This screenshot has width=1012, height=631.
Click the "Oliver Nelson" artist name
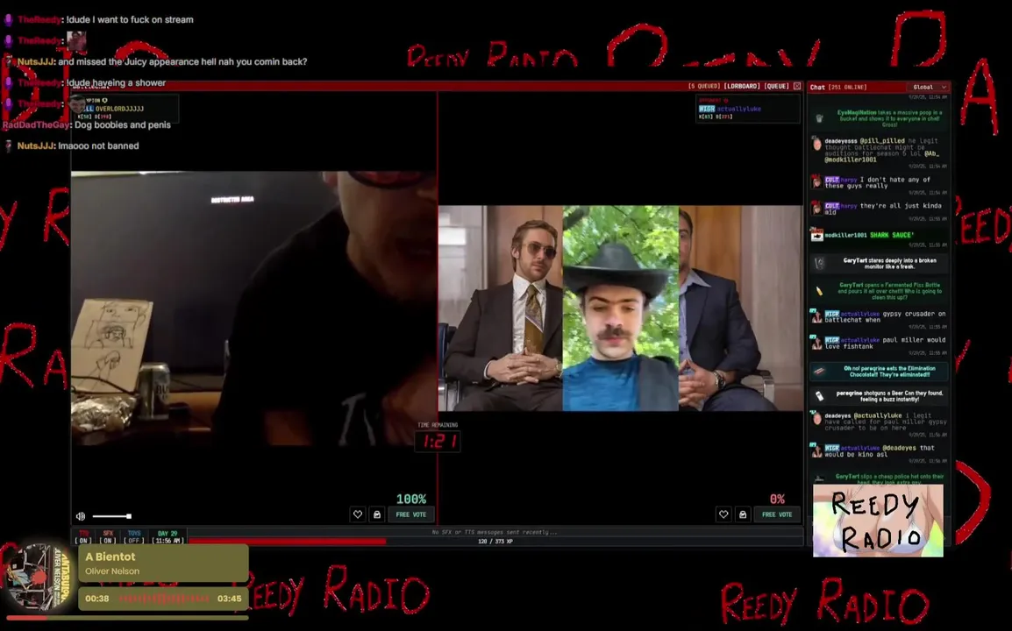pos(112,571)
